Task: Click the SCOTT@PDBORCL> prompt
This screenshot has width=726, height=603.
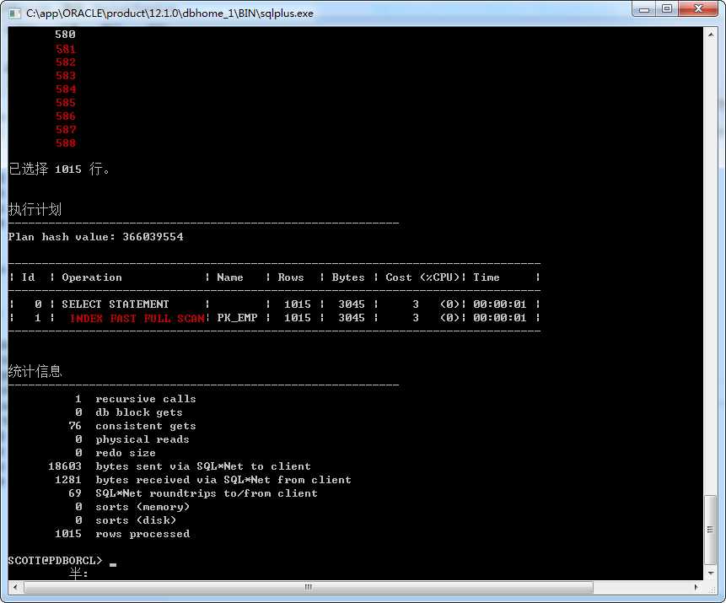Action: 55,560
